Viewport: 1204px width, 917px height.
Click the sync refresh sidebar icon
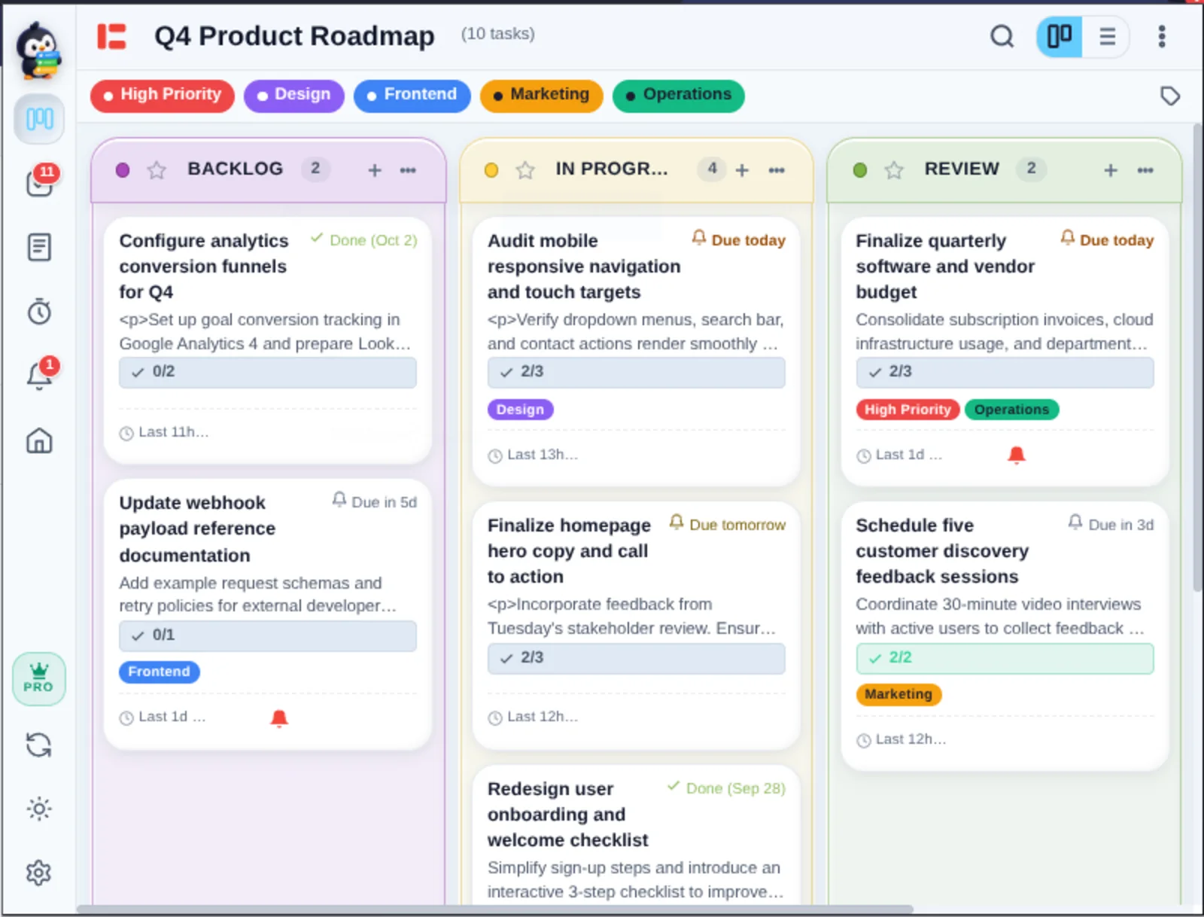(x=39, y=745)
